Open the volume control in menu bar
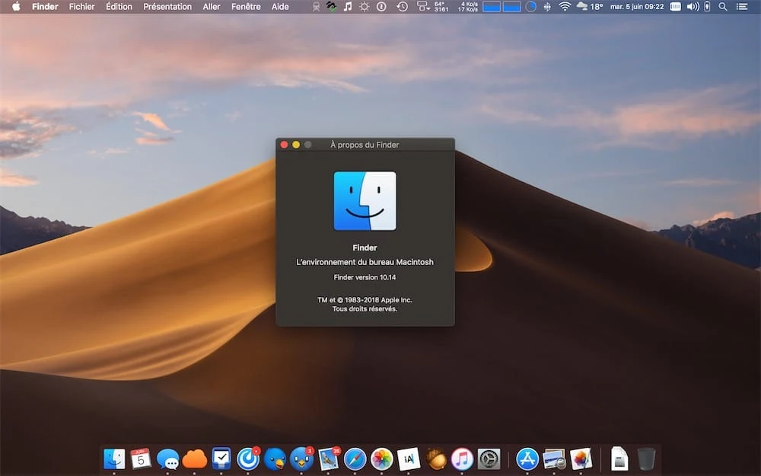Screen dimensions: 761x476 point(693,7)
